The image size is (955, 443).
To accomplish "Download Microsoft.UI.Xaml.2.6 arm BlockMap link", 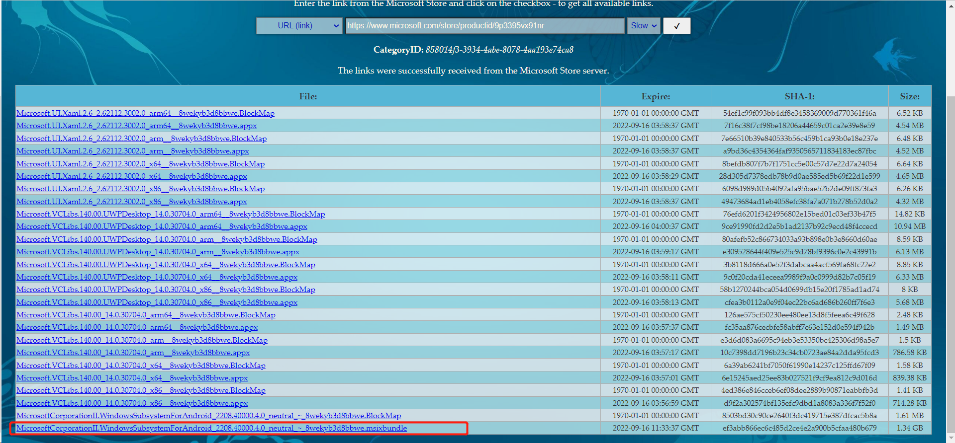I will (x=141, y=139).
